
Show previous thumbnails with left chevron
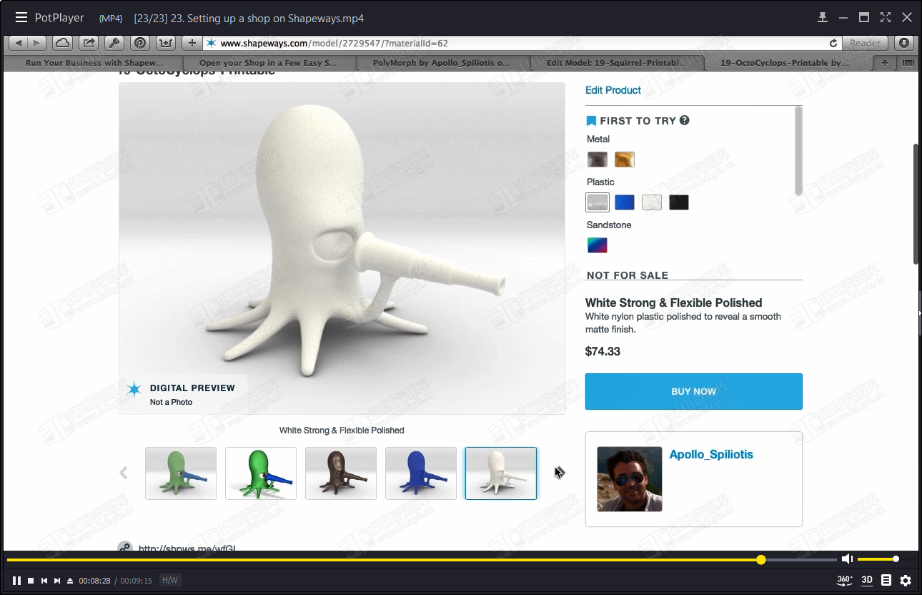pos(124,473)
